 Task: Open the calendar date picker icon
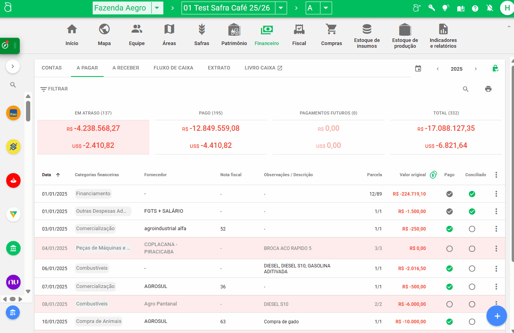coord(418,69)
